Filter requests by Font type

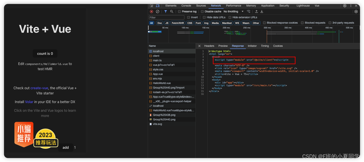click(x=198, y=23)
